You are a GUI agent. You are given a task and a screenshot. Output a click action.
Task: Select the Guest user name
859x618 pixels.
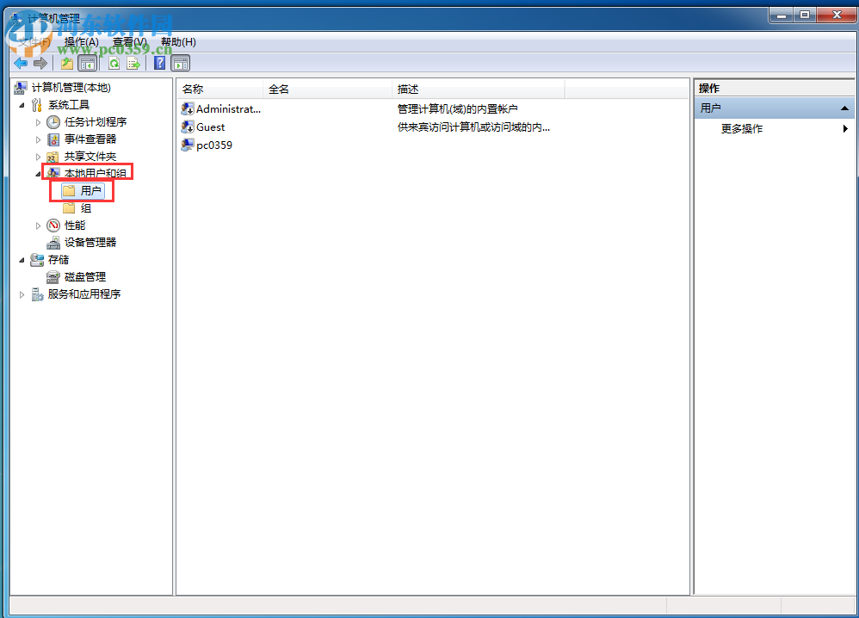[210, 127]
